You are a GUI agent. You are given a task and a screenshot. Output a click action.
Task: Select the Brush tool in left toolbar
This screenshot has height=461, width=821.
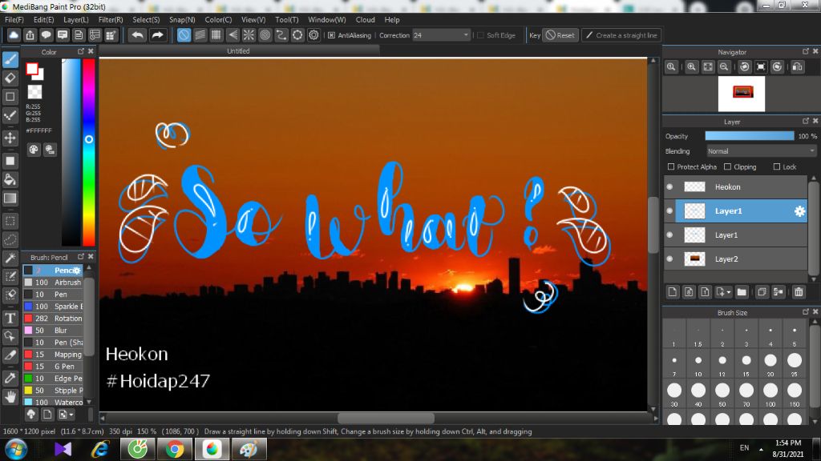[10, 59]
